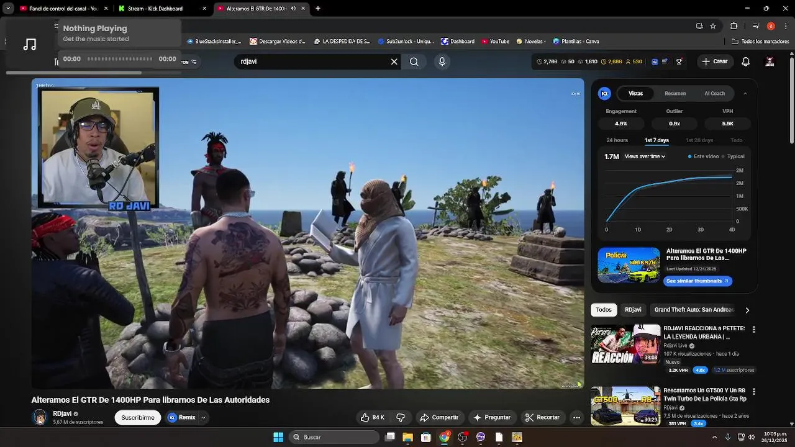Mute the tab via its speaker icon
Image resolution: width=795 pixels, height=447 pixels.
293,9
